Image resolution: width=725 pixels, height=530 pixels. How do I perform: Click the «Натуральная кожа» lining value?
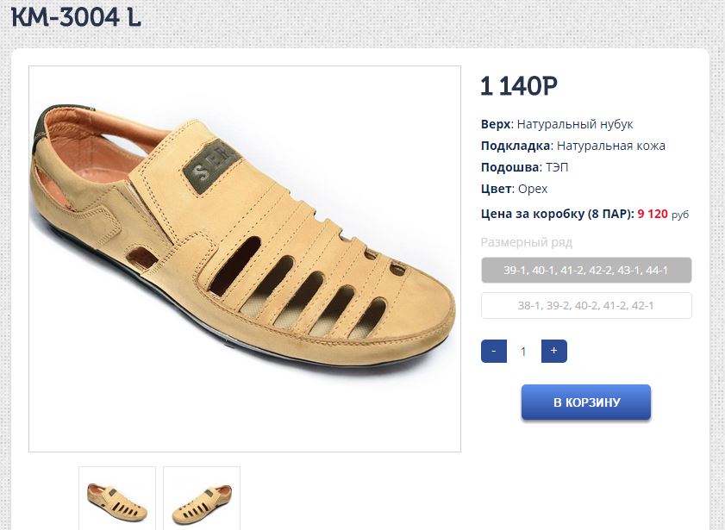coord(611,146)
